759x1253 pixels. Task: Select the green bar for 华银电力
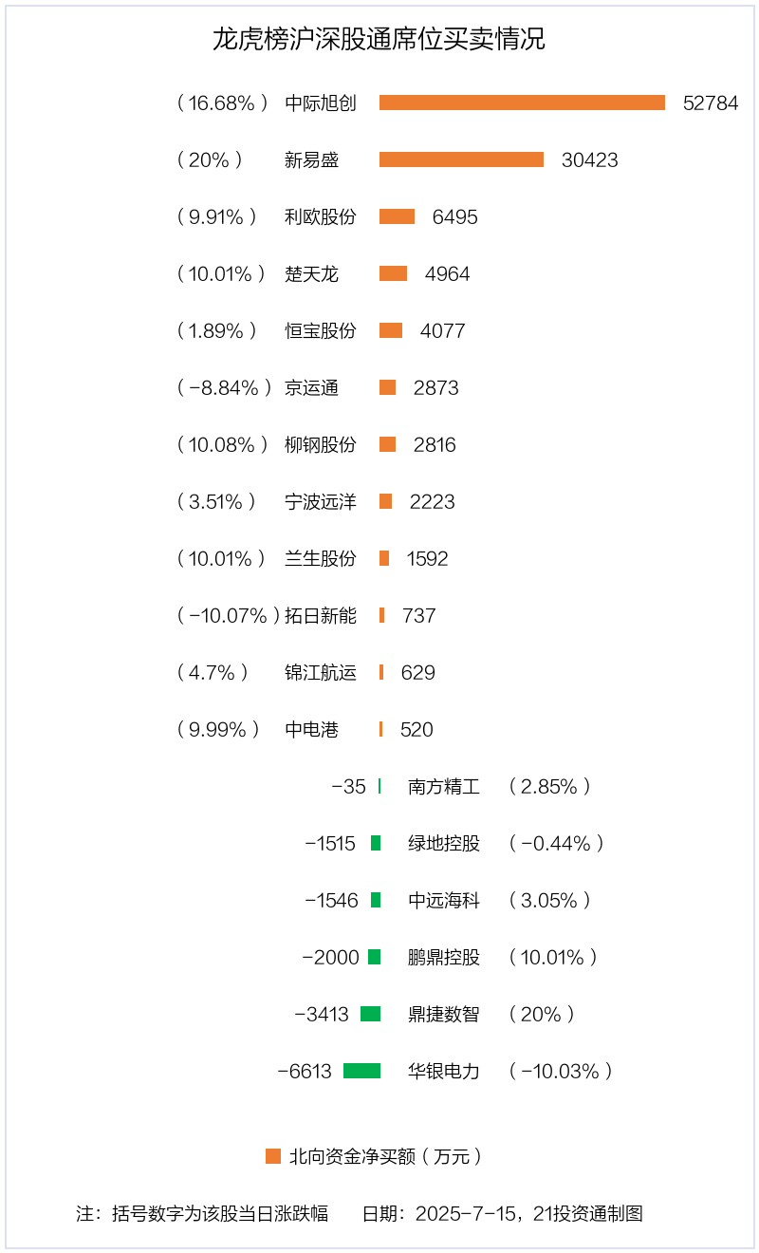[x=361, y=1071]
